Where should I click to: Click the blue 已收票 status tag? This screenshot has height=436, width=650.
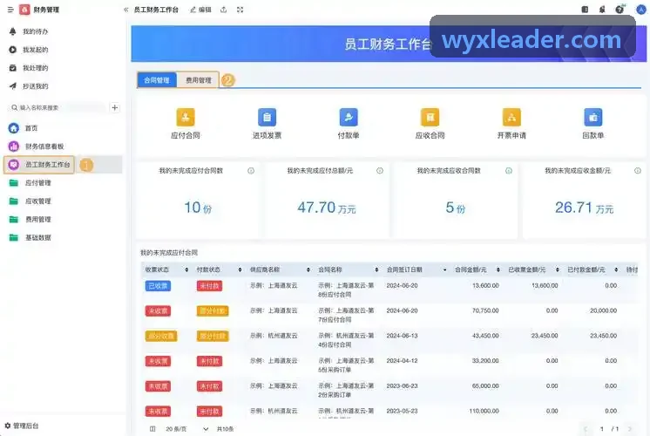[x=158, y=286]
